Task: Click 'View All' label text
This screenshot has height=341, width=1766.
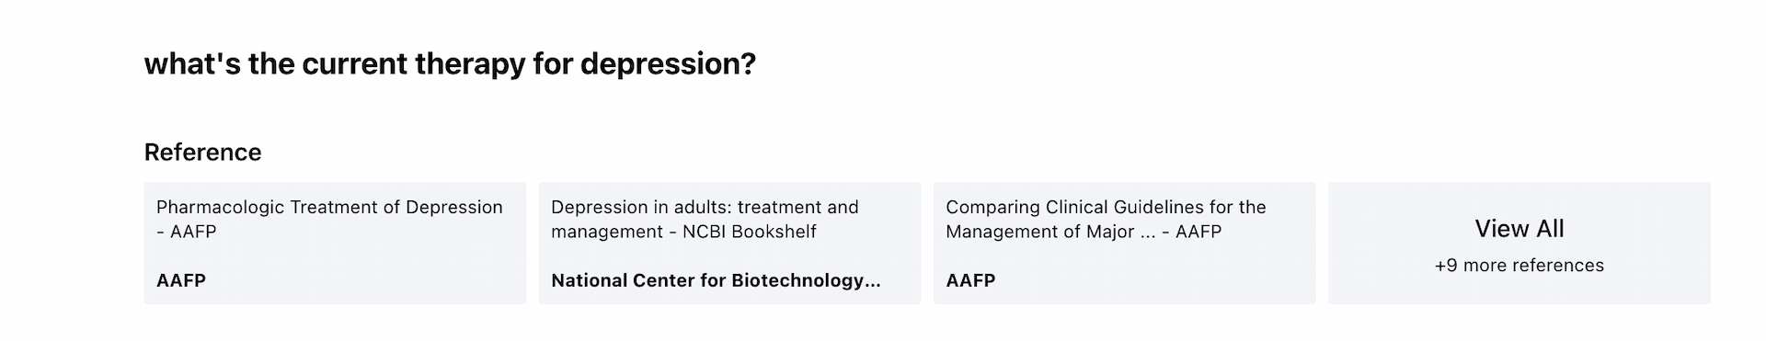Action: point(1519,229)
